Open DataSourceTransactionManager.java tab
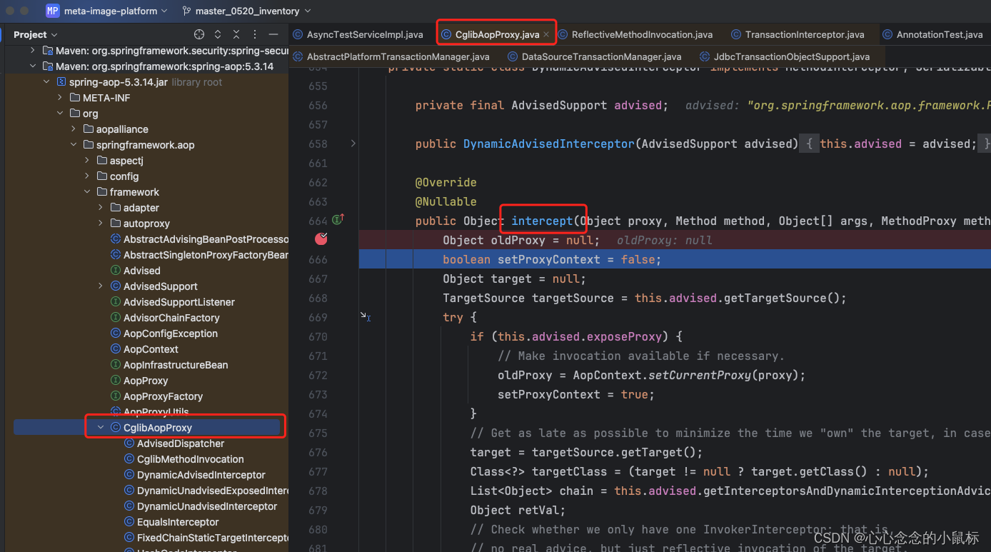Screen dimensions: 991x552 [x=594, y=56]
